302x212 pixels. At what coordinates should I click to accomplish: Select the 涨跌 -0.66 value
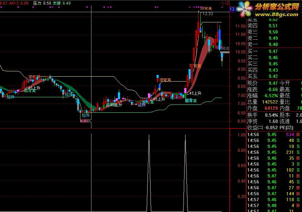click(272, 90)
